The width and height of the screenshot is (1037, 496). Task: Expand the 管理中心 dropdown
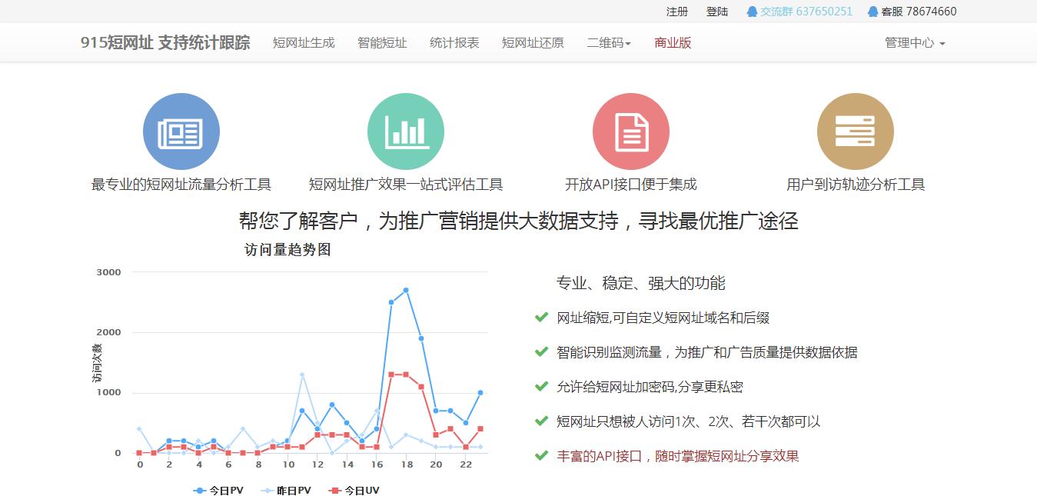(x=913, y=43)
